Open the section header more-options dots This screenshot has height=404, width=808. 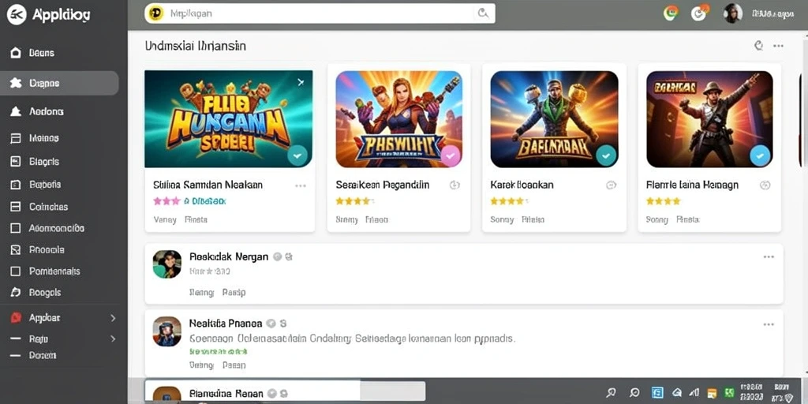[x=778, y=46]
